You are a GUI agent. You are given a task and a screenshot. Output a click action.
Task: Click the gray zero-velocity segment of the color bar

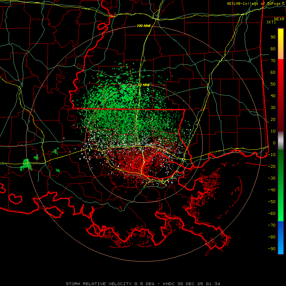pyautogui.click(x=281, y=140)
